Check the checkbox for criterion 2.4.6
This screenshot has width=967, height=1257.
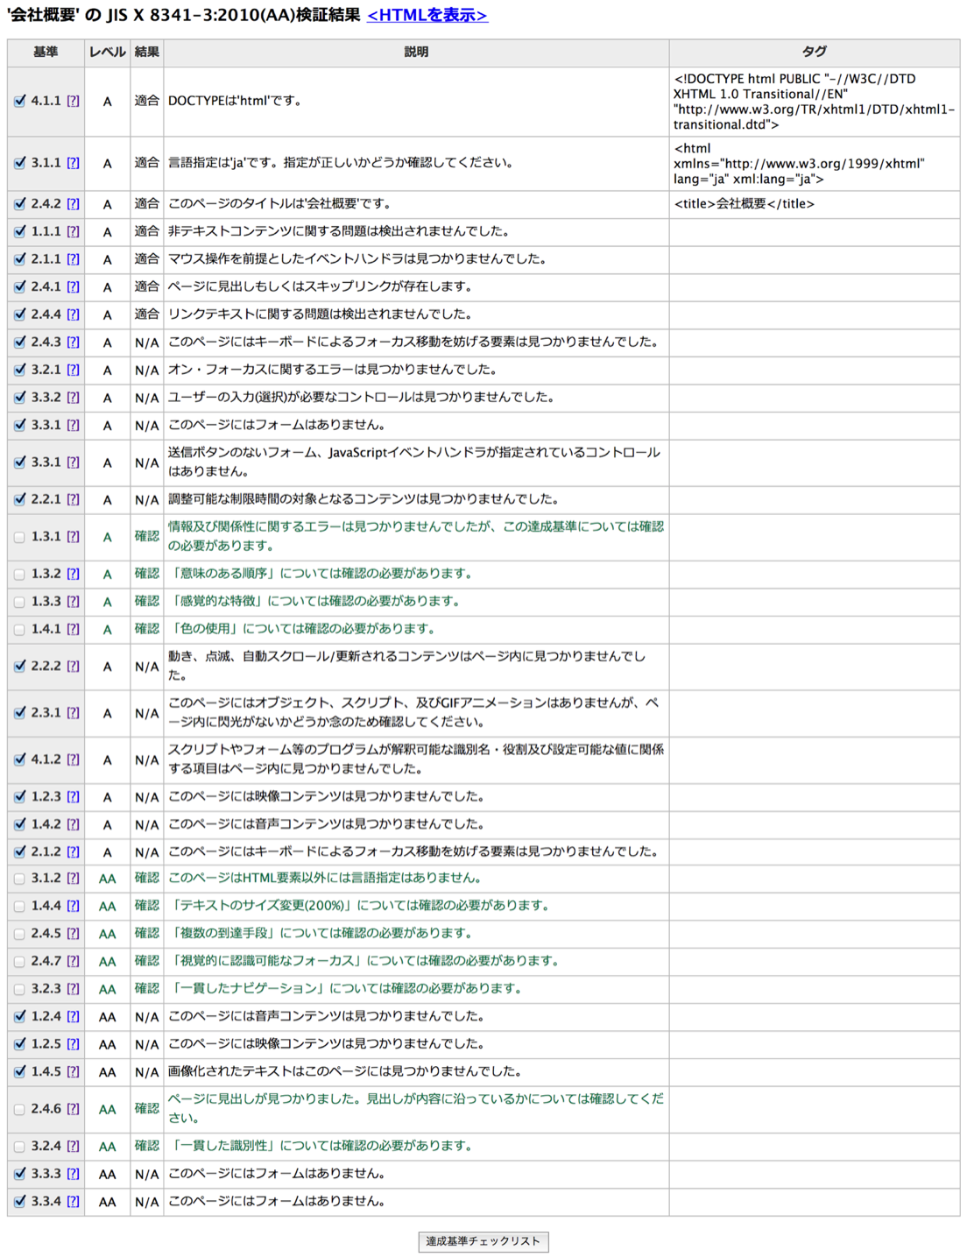coord(19,1109)
